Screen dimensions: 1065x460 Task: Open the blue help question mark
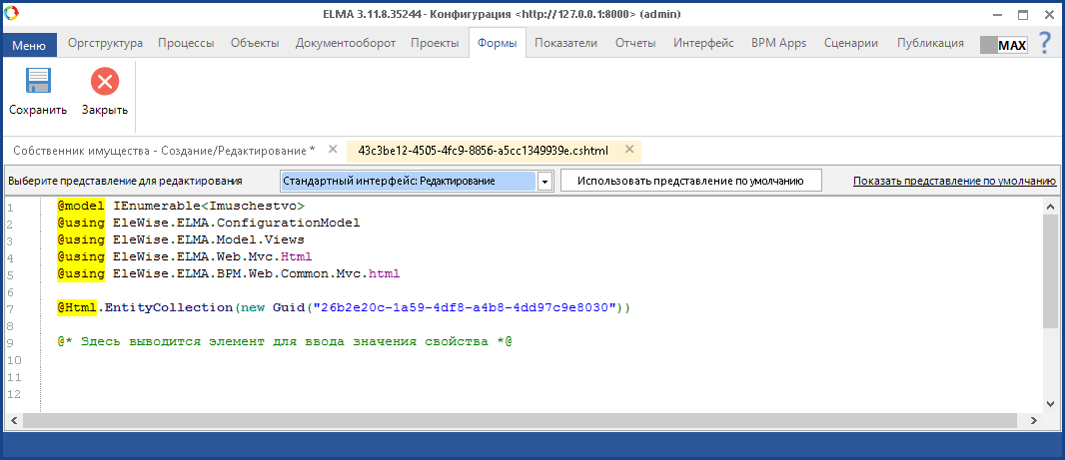pyautogui.click(x=1045, y=43)
